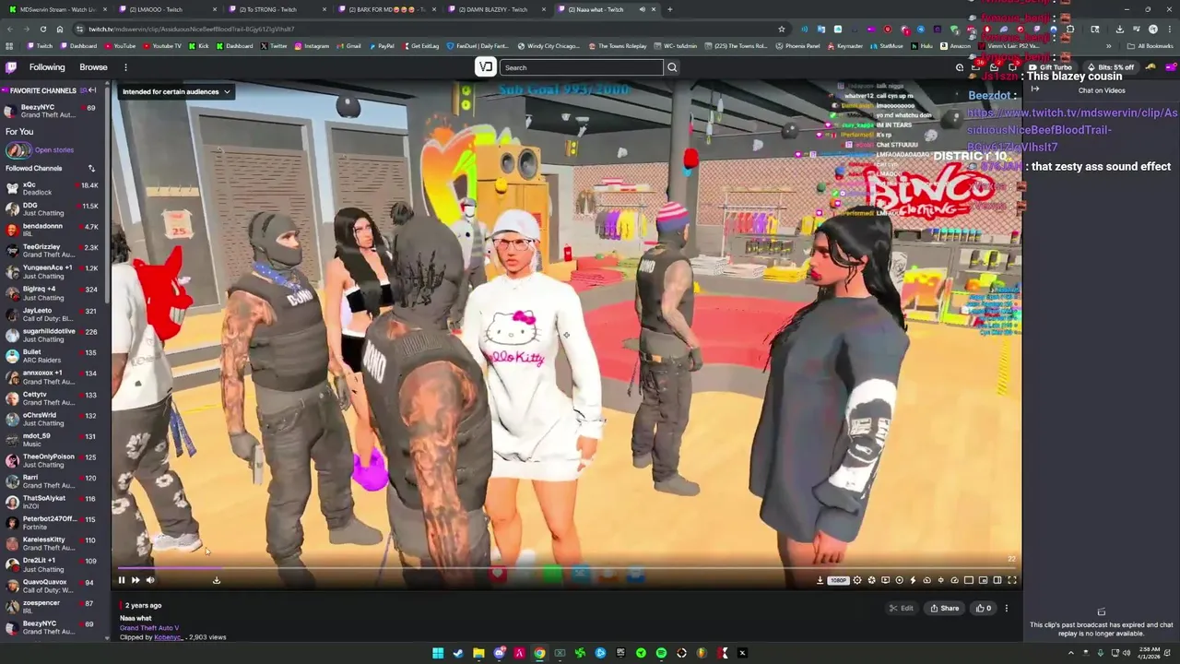The image size is (1180, 664).
Task: Change Followed Channels sort order
Action: coord(91,168)
